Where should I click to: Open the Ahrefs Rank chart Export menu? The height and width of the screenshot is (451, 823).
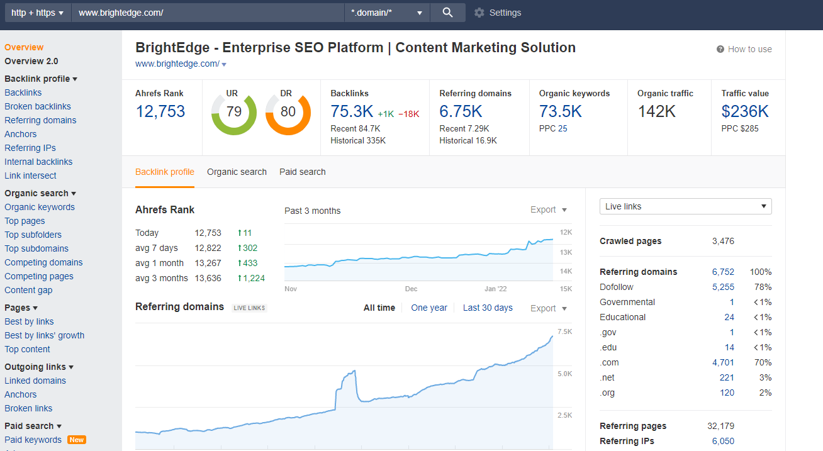click(x=549, y=209)
